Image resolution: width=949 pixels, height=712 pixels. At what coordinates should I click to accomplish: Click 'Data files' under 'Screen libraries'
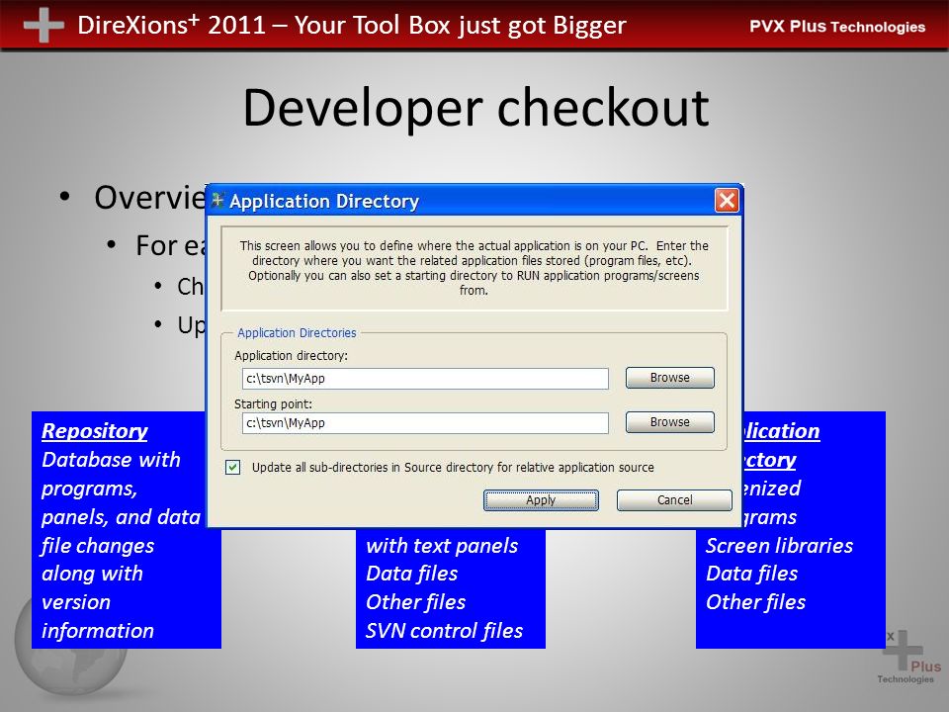point(751,574)
